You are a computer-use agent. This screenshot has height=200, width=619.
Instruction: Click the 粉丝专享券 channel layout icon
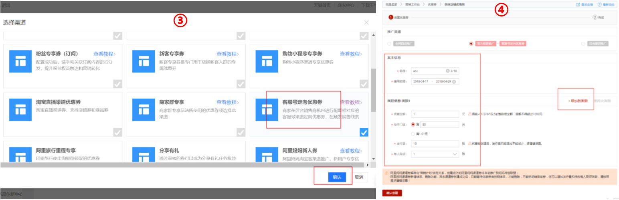(19, 61)
